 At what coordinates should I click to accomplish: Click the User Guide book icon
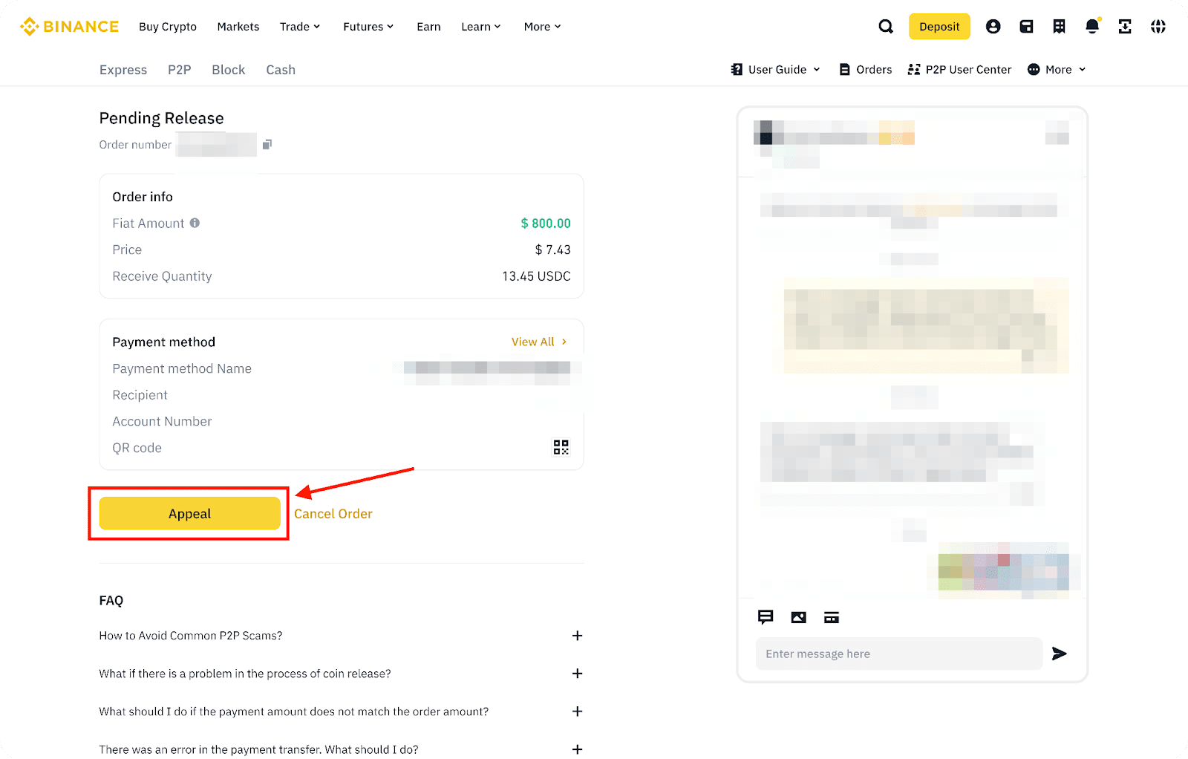[737, 69]
